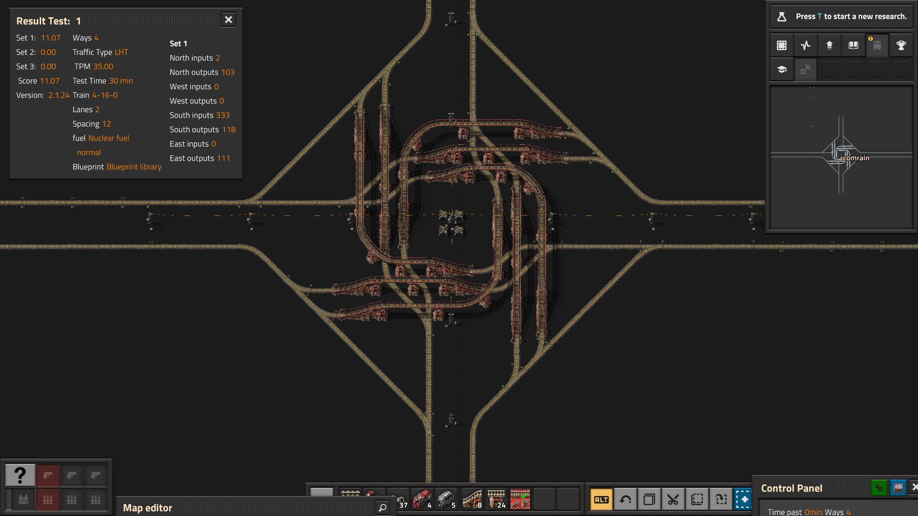Select the red highlighted ammo slot
Viewport: 918px width, 516px height.
48,499
